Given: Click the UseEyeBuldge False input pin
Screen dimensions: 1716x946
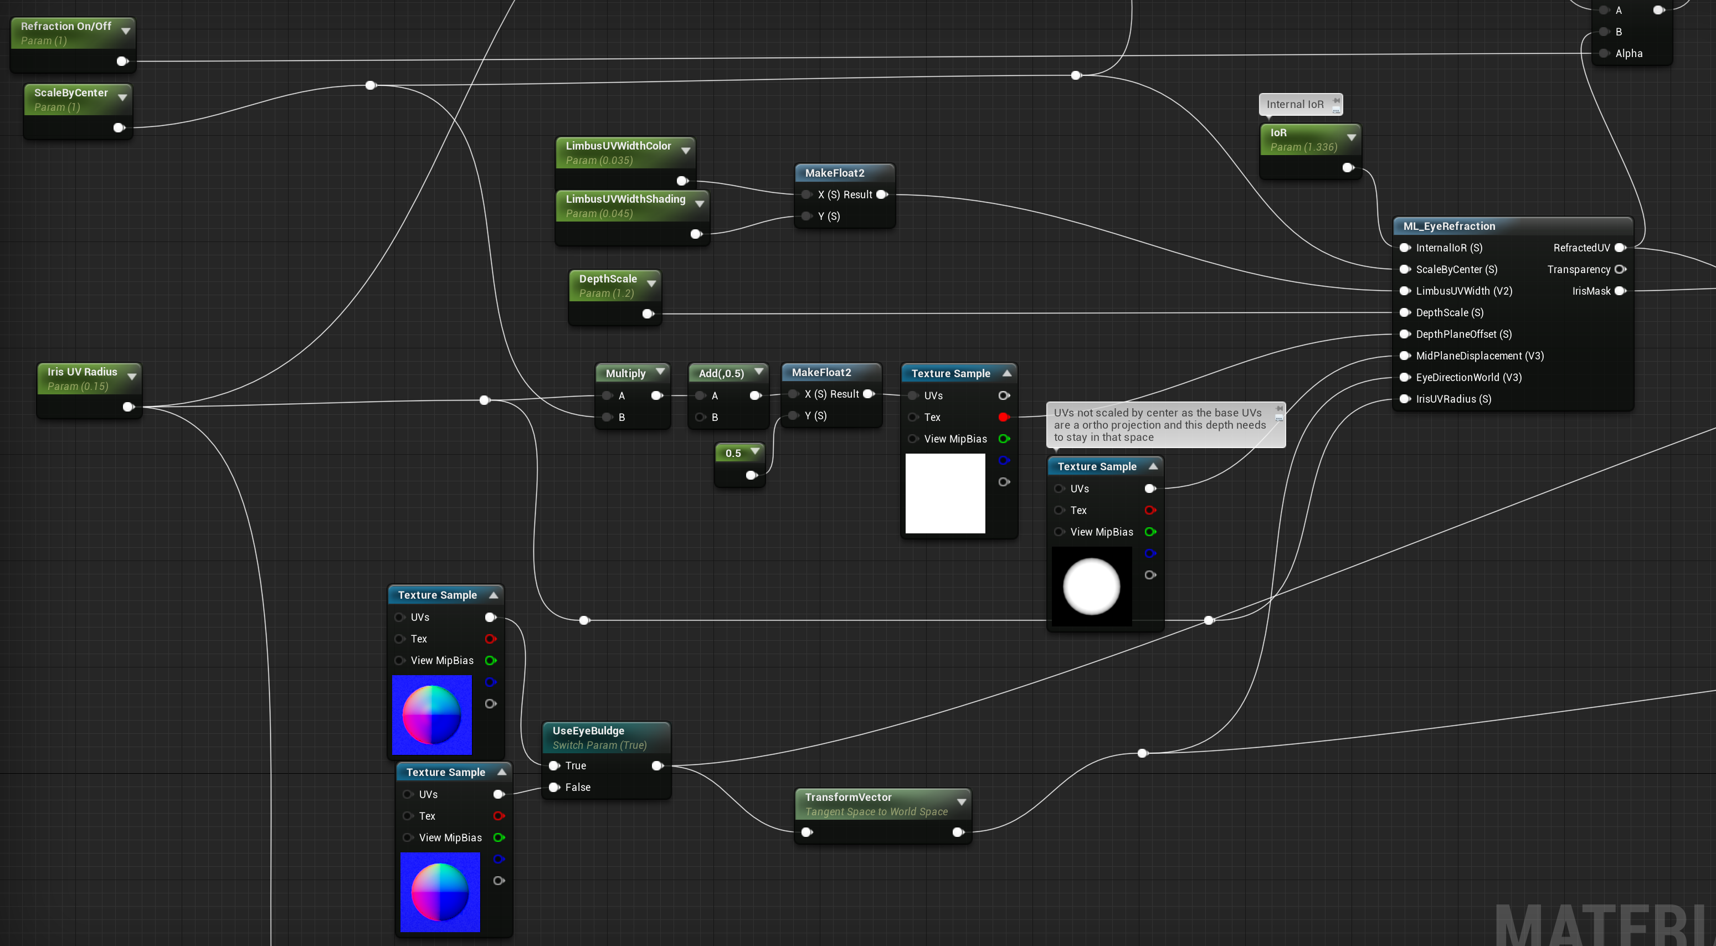Looking at the screenshot, I should [554, 788].
